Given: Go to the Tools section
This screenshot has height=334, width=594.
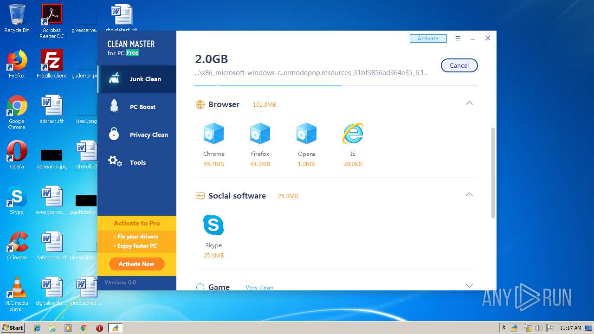Looking at the screenshot, I should (137, 163).
